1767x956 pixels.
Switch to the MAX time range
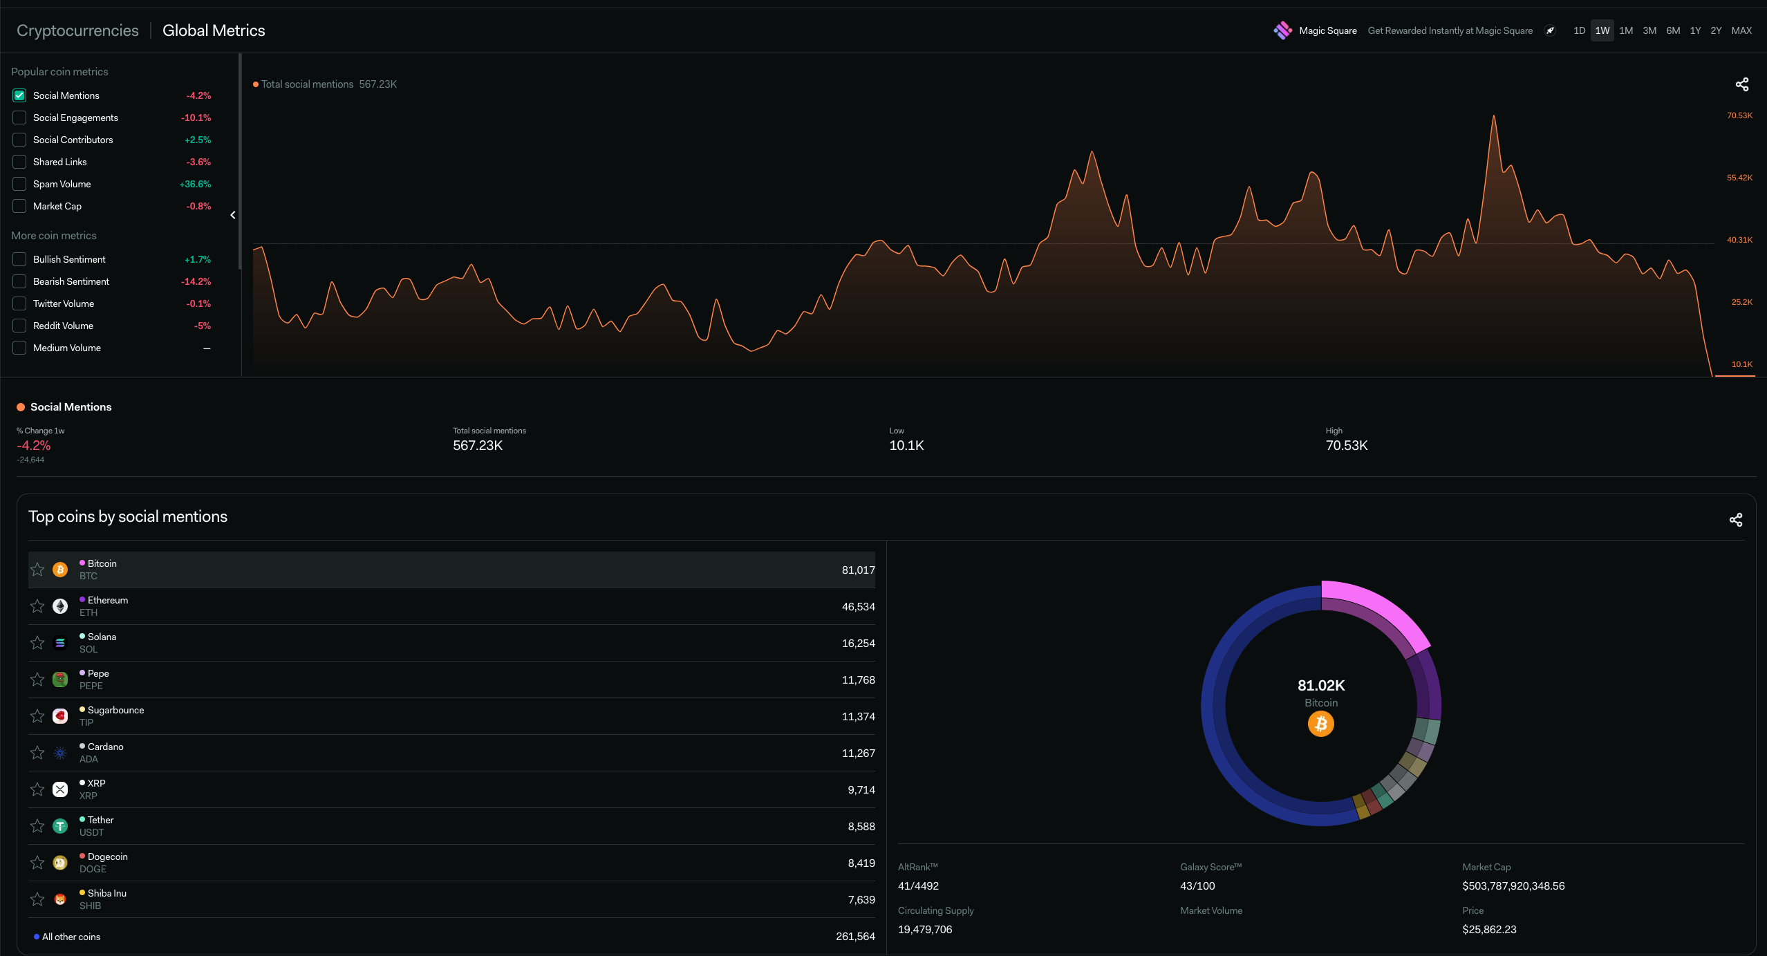click(1741, 30)
